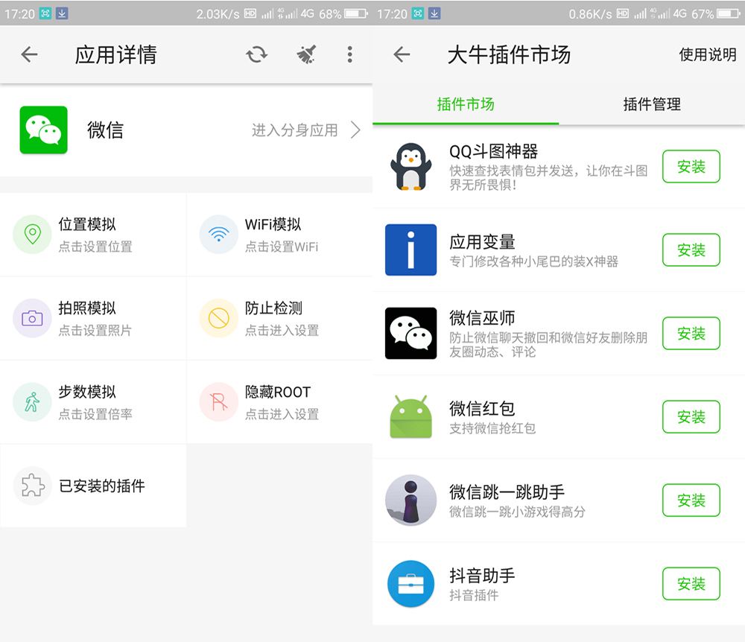Tap the broom clean icon in 应用详情 header
This screenshot has width=745, height=642.
pyautogui.click(x=306, y=54)
